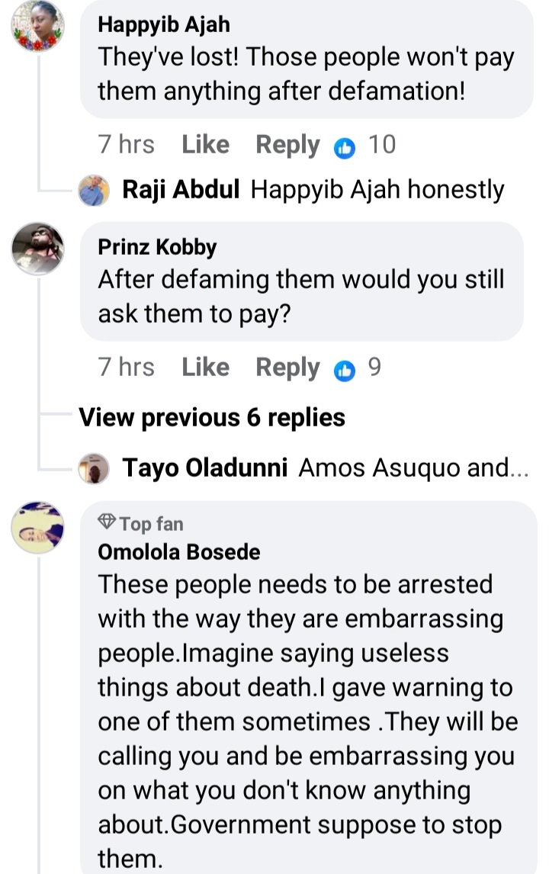Screen dimensions: 549x874
Task: Open the Raji Abdul name link
Action: (x=181, y=190)
